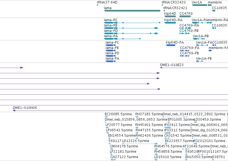Viewport: 228px width, 161px height.
Task: Click EST LD30459.3prime
Action: [x=195, y=122]
